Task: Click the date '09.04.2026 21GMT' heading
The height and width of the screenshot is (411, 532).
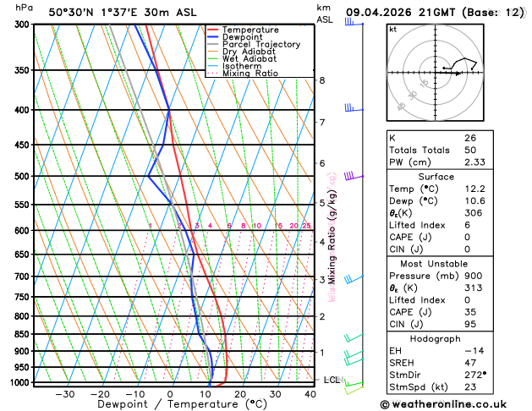Action: tap(400, 13)
